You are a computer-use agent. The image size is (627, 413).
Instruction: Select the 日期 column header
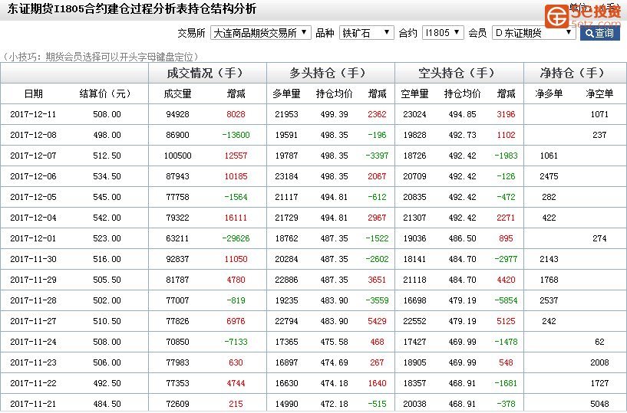coord(34,93)
